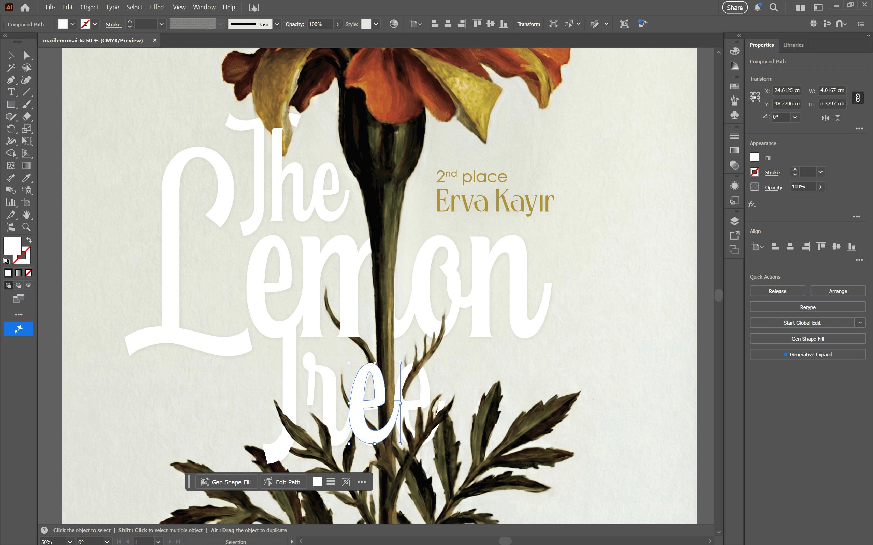Expand the rotation angle dropdown
This screenshot has height=545, width=873.
795,117
